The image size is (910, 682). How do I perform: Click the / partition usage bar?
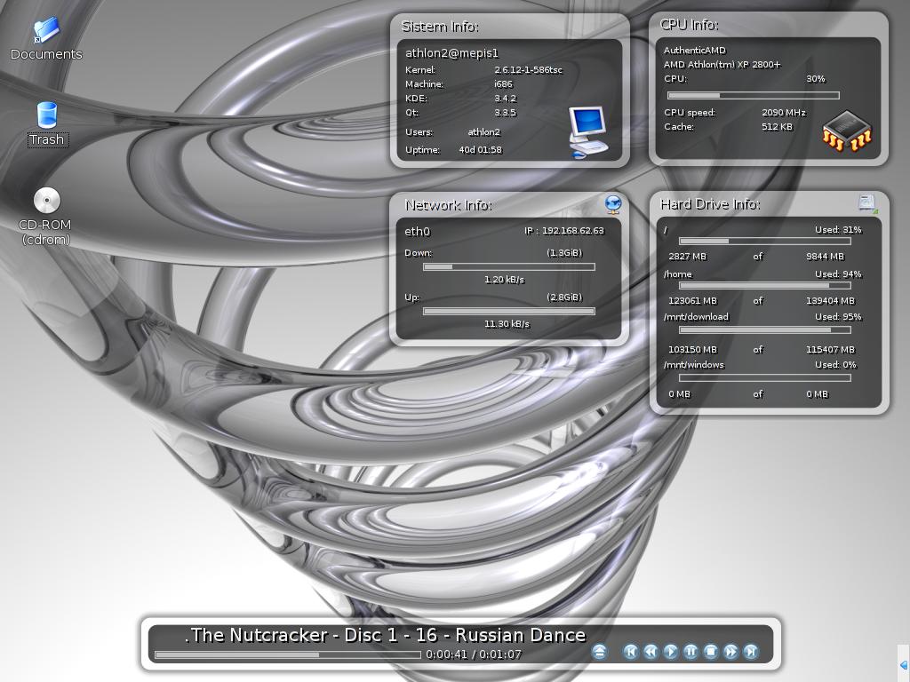click(x=765, y=242)
